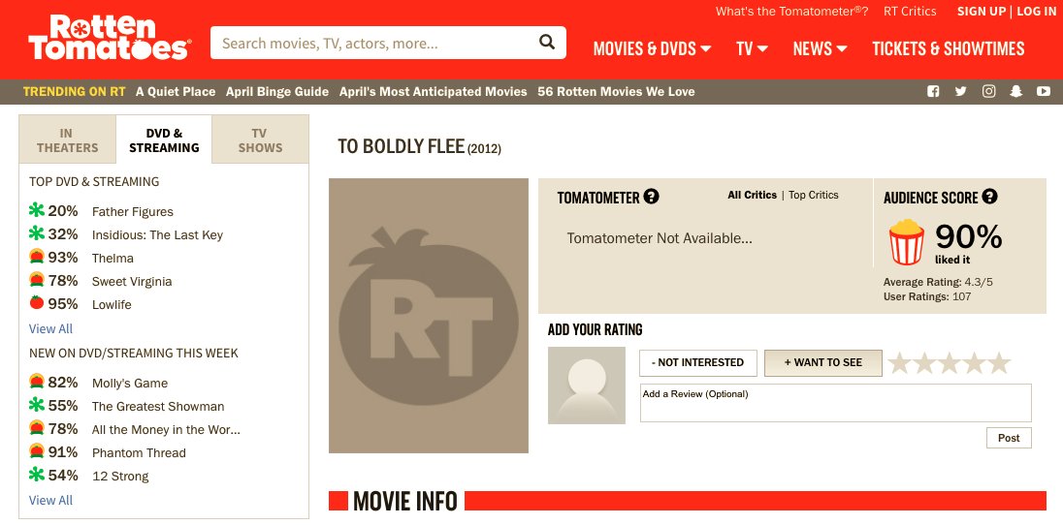The height and width of the screenshot is (525, 1063).
Task: Open Insidious: The Last Key movie link
Action: click(x=157, y=235)
